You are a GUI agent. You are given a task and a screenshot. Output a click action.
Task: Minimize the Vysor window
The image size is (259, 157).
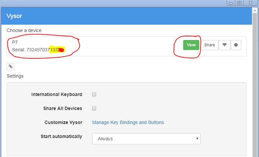click(231, 3)
